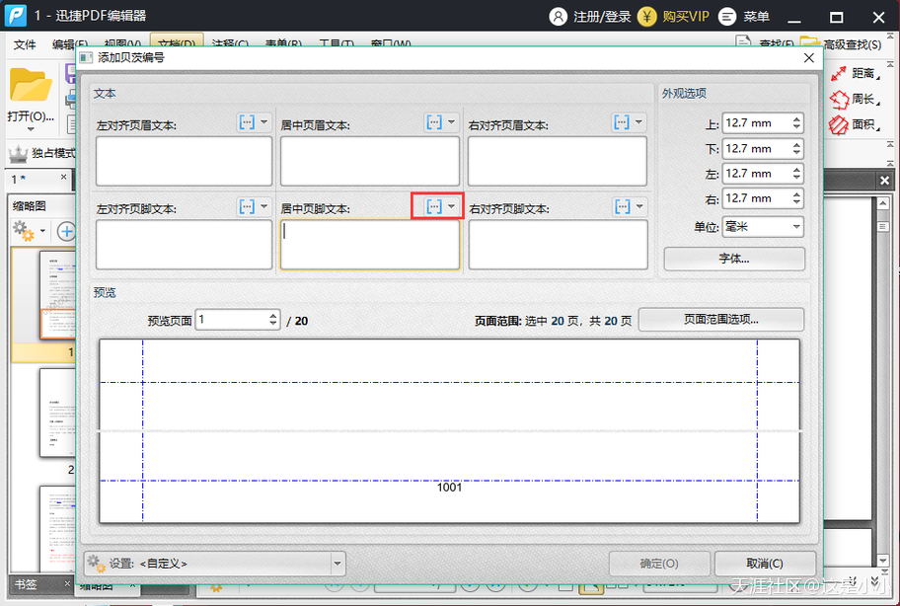Adjust the left margin stepper value
Screen dimensions: 900x606
[796, 174]
